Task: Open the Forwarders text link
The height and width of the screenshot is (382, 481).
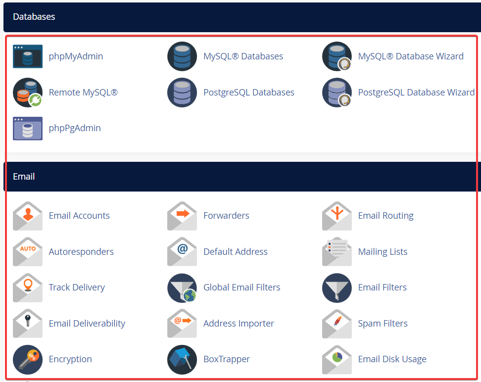Action: tap(226, 216)
